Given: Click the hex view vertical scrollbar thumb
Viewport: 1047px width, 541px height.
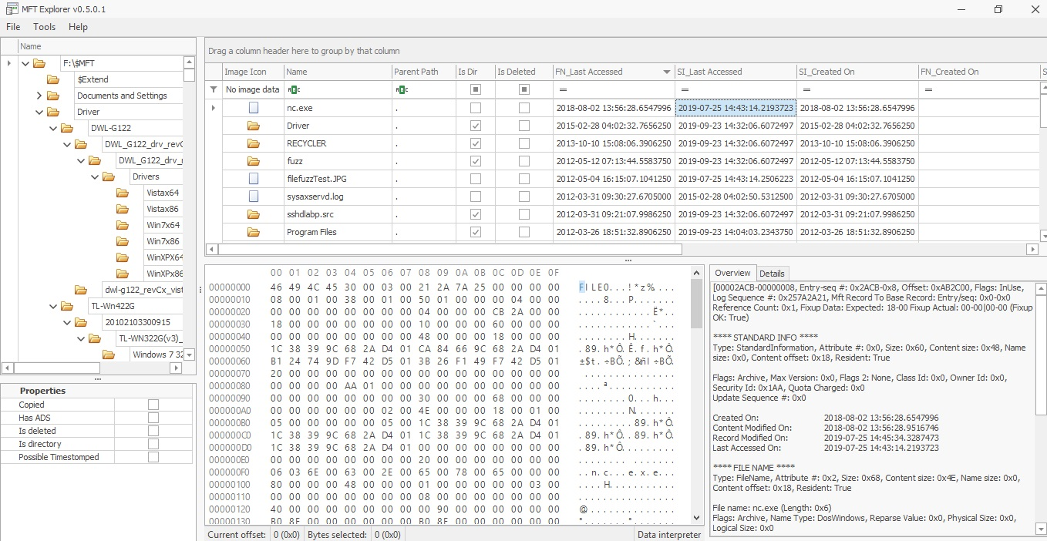Looking at the screenshot, I should 696,304.
